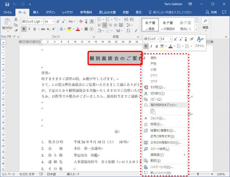Click the phonetic guide (ruby) icon
The height and width of the screenshot is (177, 230).
point(86,22)
